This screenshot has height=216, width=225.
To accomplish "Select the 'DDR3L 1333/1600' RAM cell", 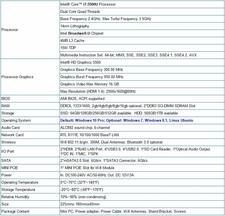I will tap(142, 106).
